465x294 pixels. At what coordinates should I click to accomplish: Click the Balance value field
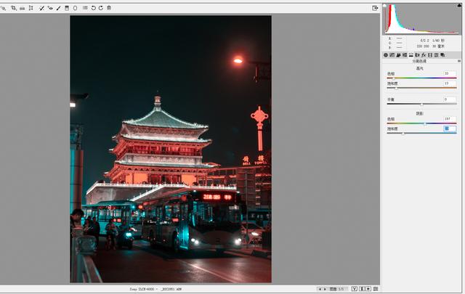click(450, 99)
